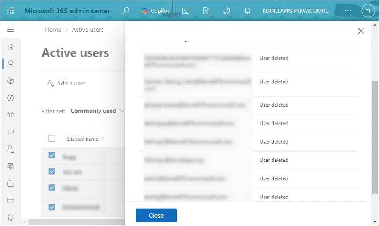This screenshot has width=379, height=226.
Task: Open TL account avatar menu
Action: coord(368,11)
